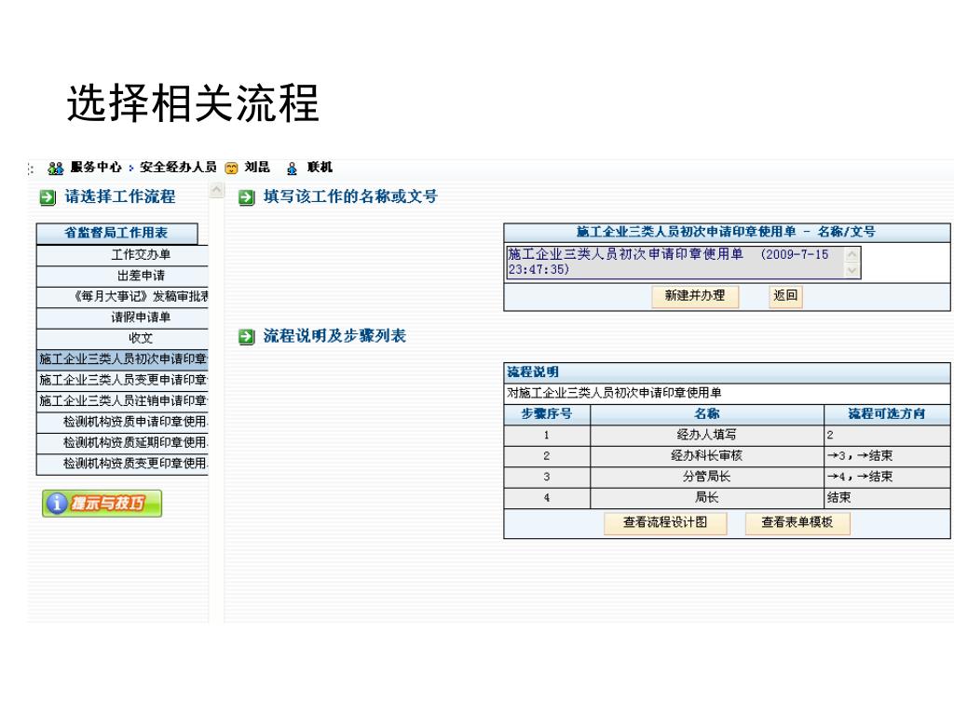Select 工作交办单 workflow
The image size is (954, 715).
point(122,255)
